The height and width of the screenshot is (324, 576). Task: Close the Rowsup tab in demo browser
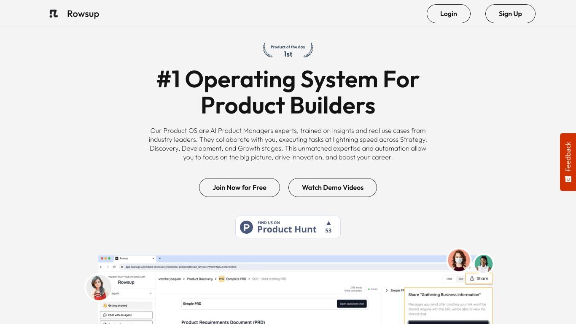click(154, 258)
